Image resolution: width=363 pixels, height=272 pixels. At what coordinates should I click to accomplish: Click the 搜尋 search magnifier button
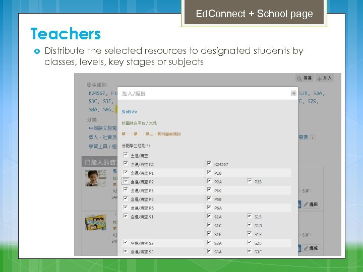(305, 79)
